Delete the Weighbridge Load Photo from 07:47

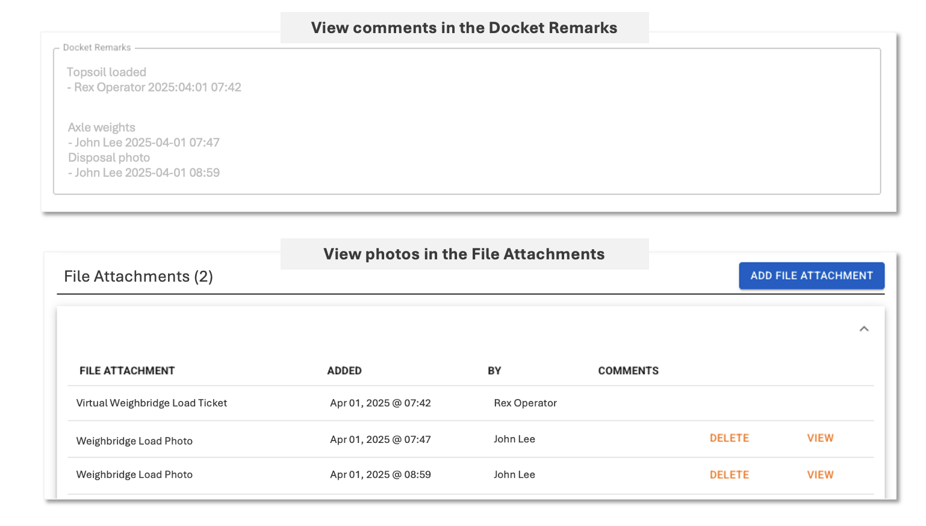tap(729, 438)
